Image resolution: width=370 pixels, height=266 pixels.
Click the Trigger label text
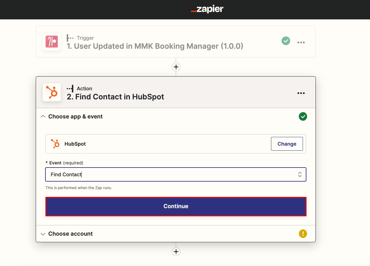(85, 38)
